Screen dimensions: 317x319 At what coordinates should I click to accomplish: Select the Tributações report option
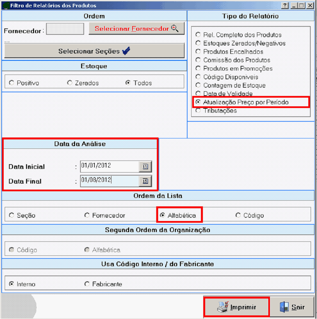pos(198,111)
